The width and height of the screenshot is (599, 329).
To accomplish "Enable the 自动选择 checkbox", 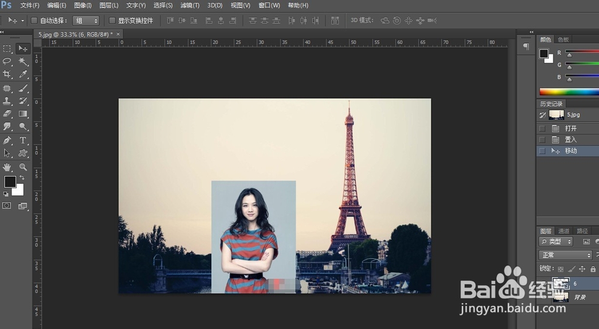I will pos(34,20).
